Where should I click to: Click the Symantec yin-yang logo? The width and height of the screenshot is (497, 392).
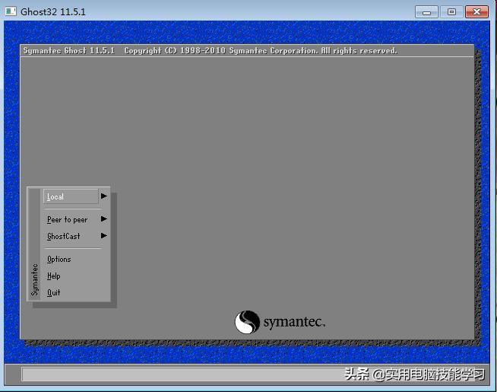247,322
